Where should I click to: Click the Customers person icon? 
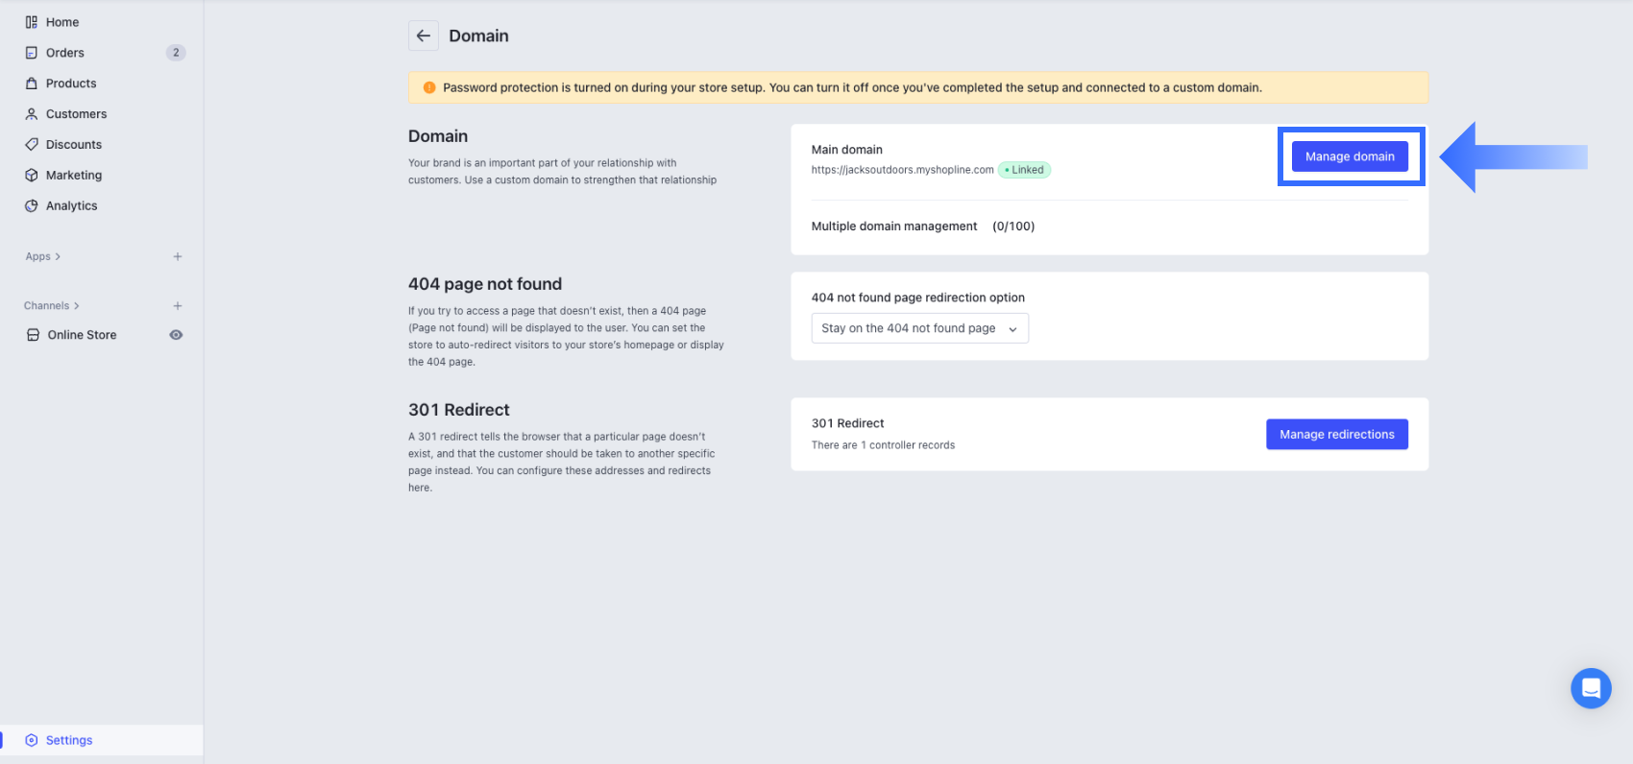point(32,114)
